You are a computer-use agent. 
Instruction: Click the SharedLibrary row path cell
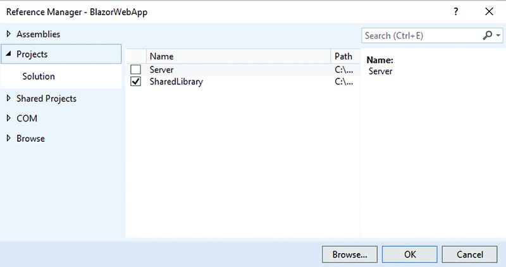(343, 82)
